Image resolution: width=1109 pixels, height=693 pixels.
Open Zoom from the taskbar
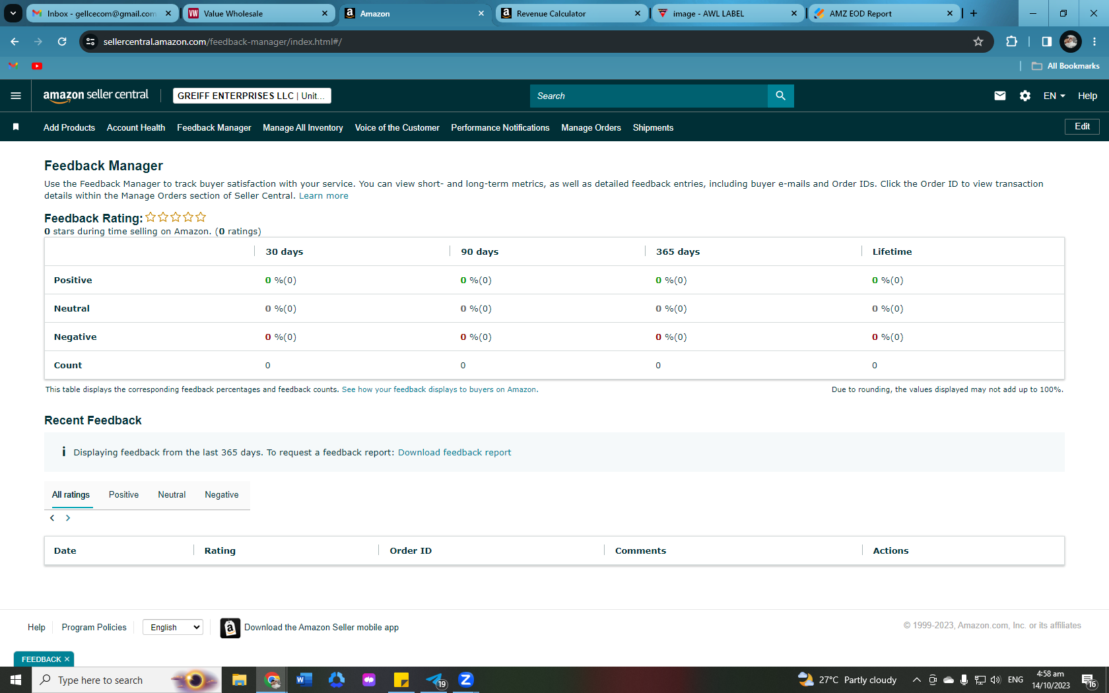(466, 680)
